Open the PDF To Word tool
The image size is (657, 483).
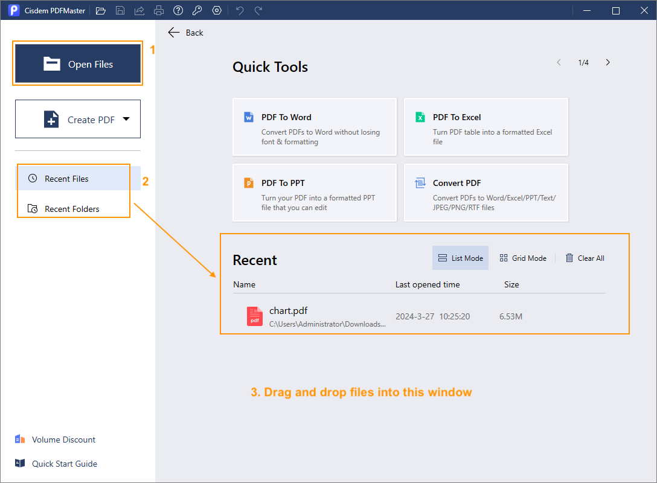pyautogui.click(x=315, y=127)
